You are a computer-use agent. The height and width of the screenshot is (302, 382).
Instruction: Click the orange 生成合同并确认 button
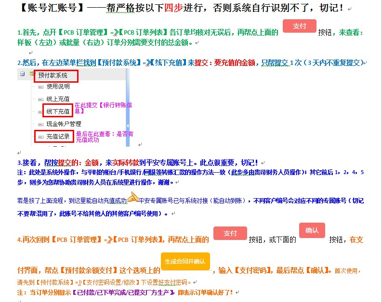pos(185,262)
